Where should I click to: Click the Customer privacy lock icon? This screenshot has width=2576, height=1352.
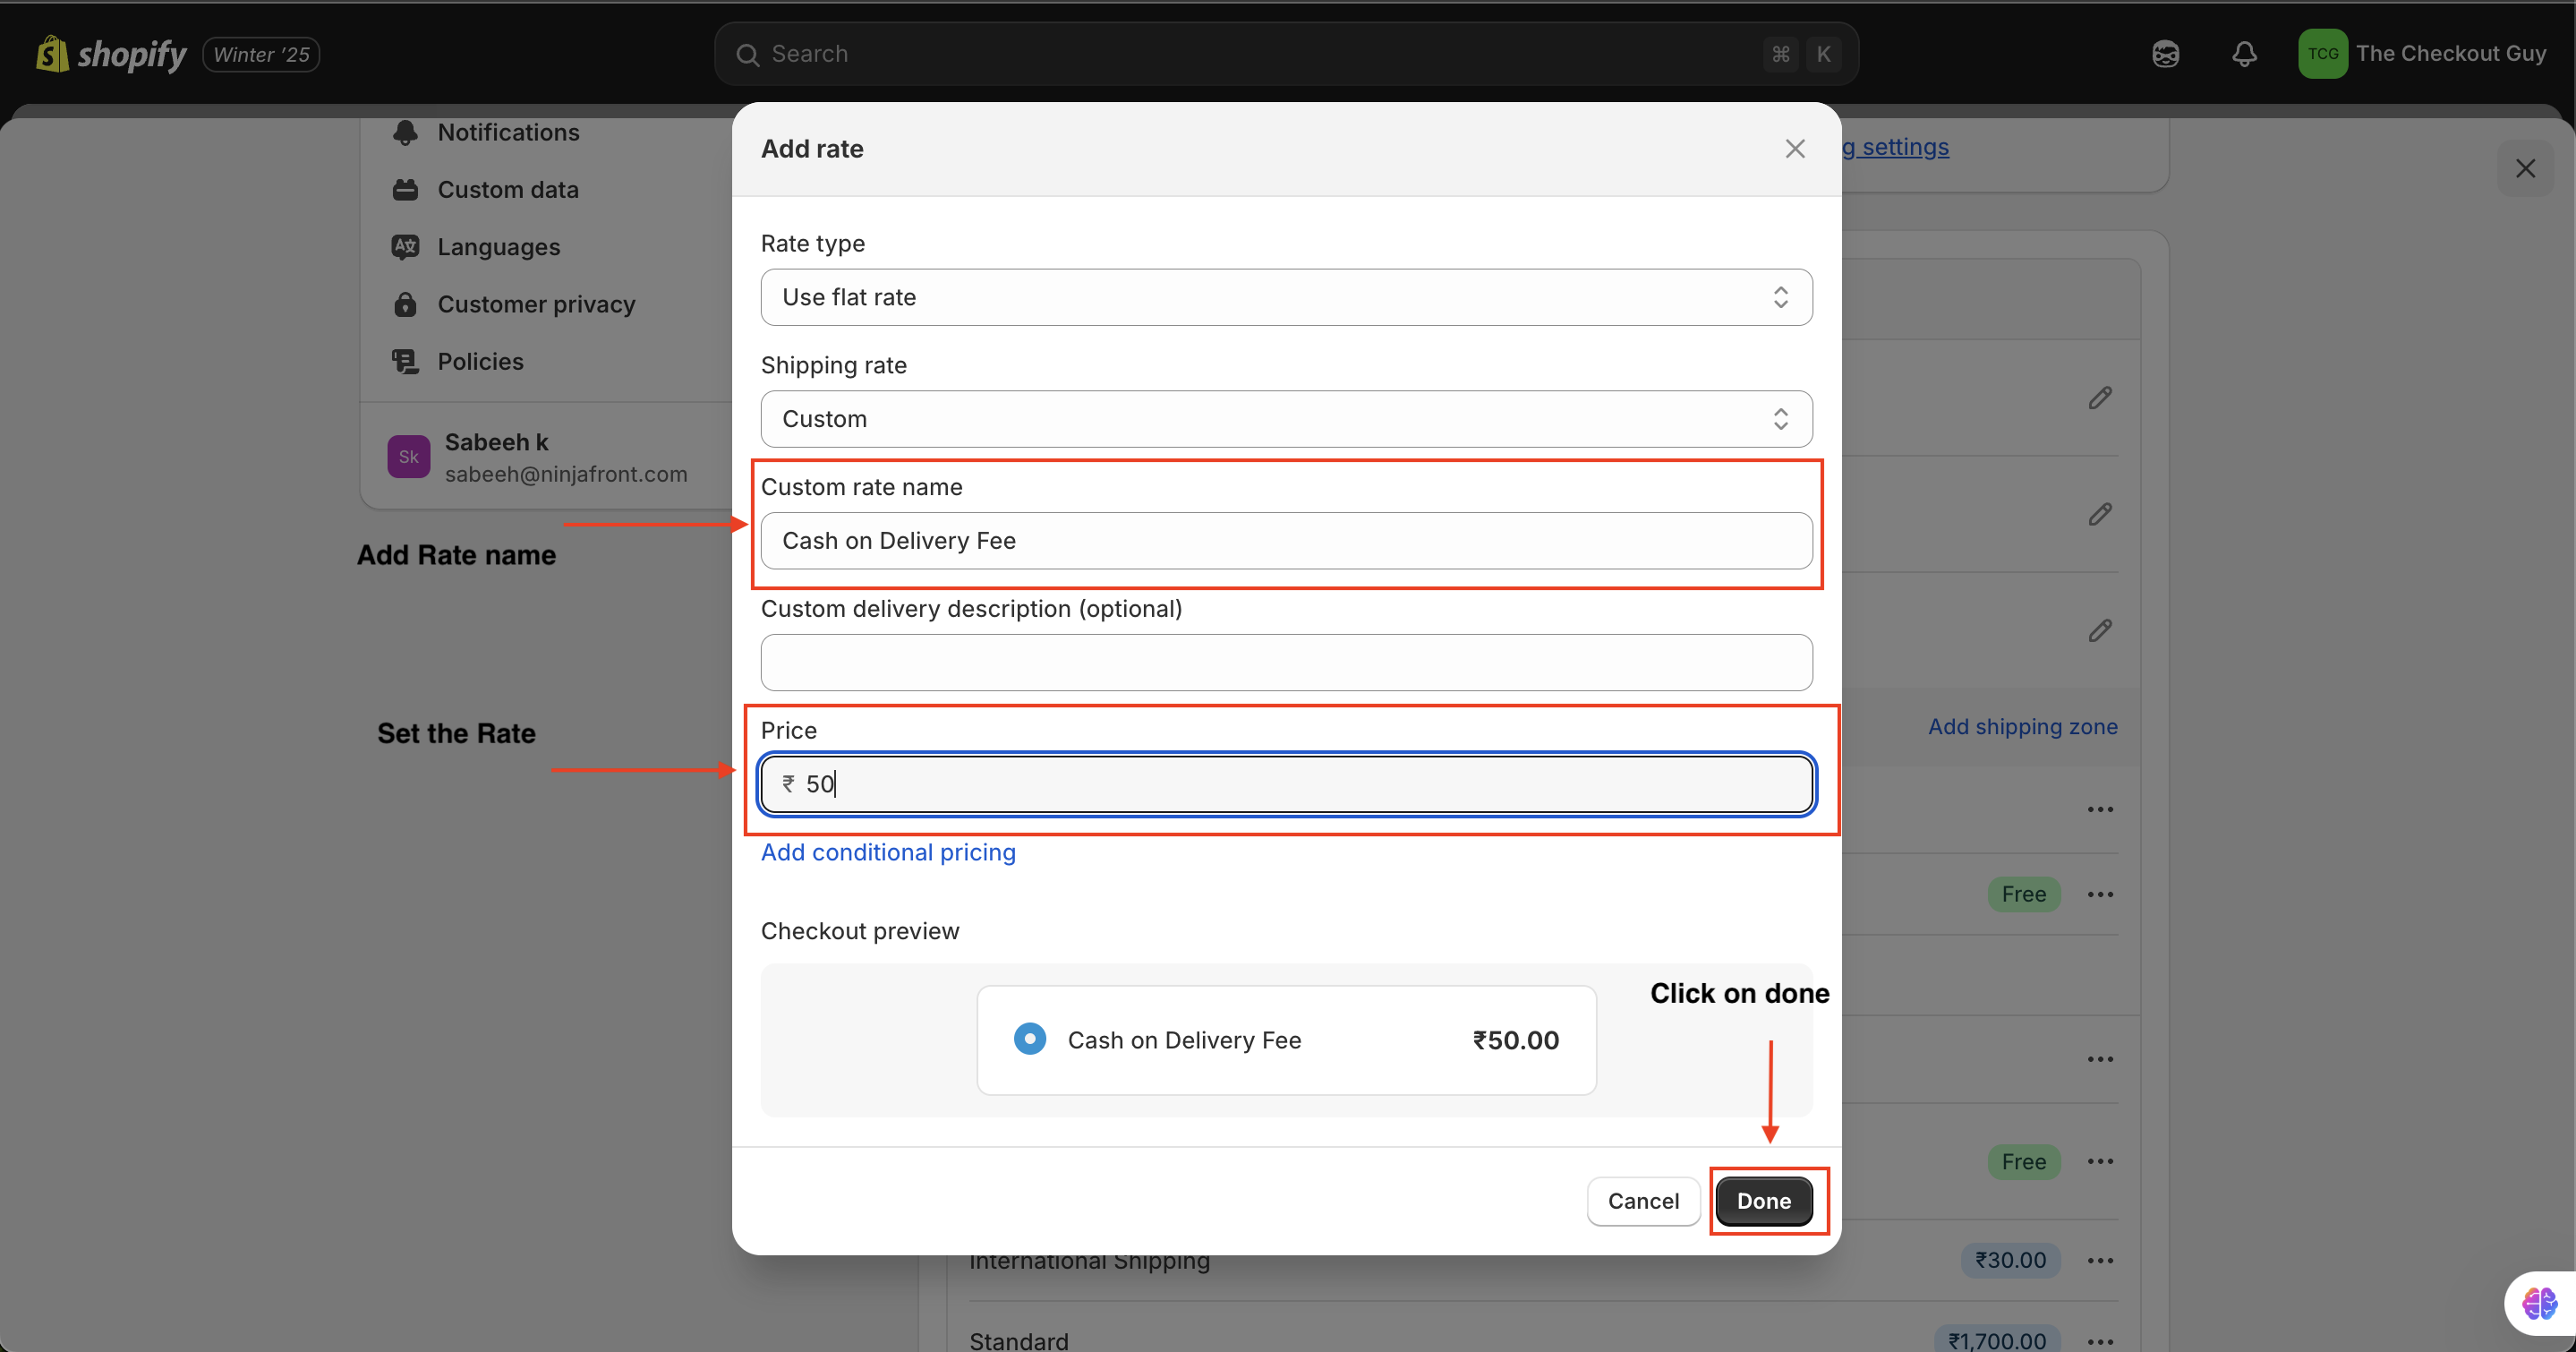[405, 304]
